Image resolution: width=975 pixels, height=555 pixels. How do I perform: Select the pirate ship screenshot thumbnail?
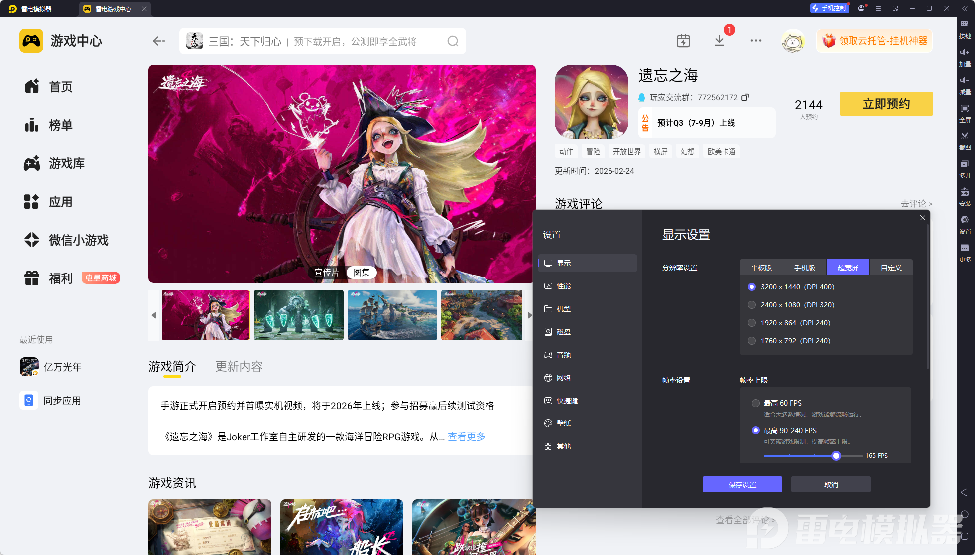[392, 315]
